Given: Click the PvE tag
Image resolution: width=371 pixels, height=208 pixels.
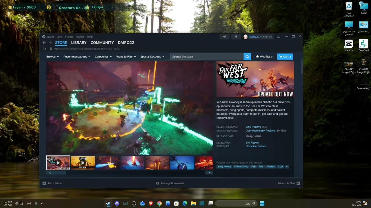Looking at the screenshot, I should point(254,166).
